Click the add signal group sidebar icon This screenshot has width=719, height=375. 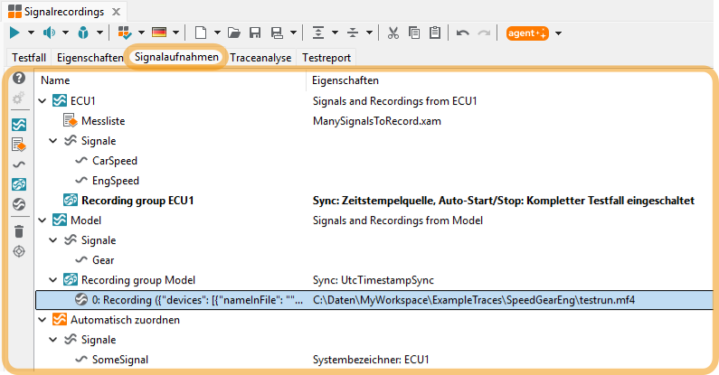(19, 125)
